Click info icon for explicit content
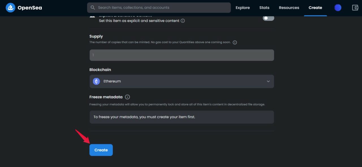The image size is (362, 167). [183, 21]
